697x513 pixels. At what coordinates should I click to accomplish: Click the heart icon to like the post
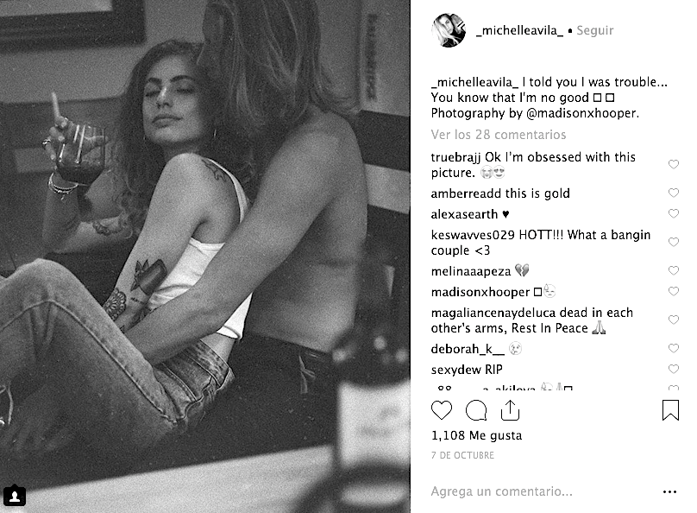441,409
